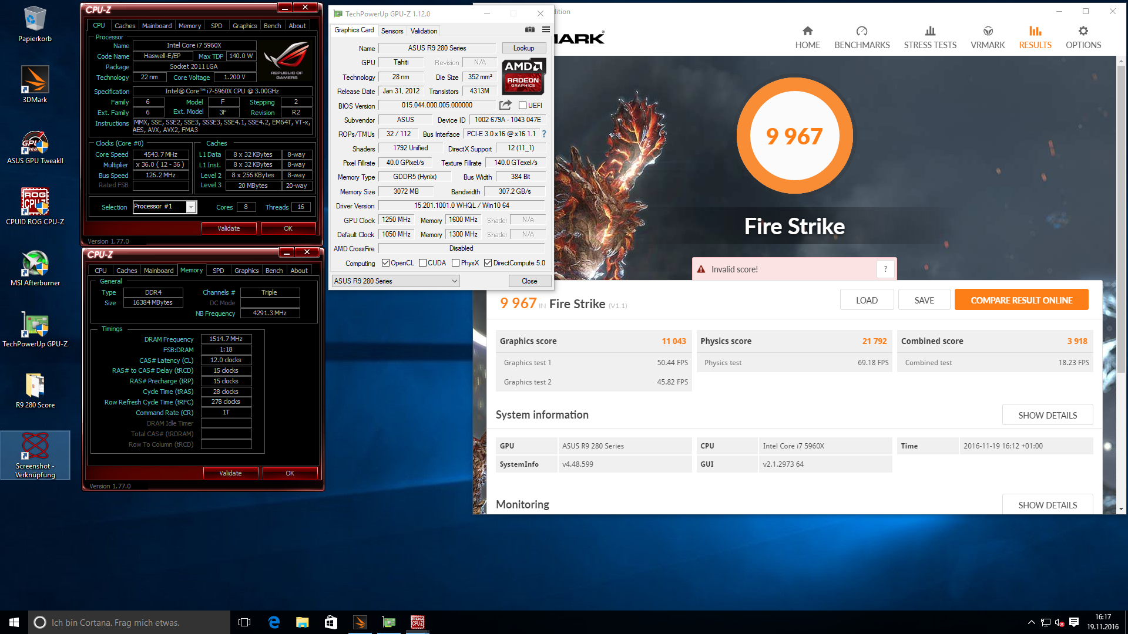Click the taskbar clock showing 16:17
This screenshot has width=1128, height=634.
click(1103, 622)
